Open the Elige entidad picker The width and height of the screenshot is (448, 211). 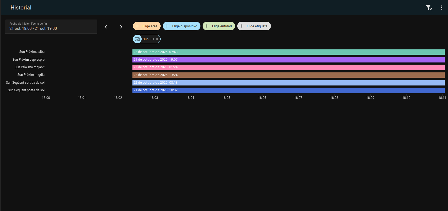click(219, 26)
